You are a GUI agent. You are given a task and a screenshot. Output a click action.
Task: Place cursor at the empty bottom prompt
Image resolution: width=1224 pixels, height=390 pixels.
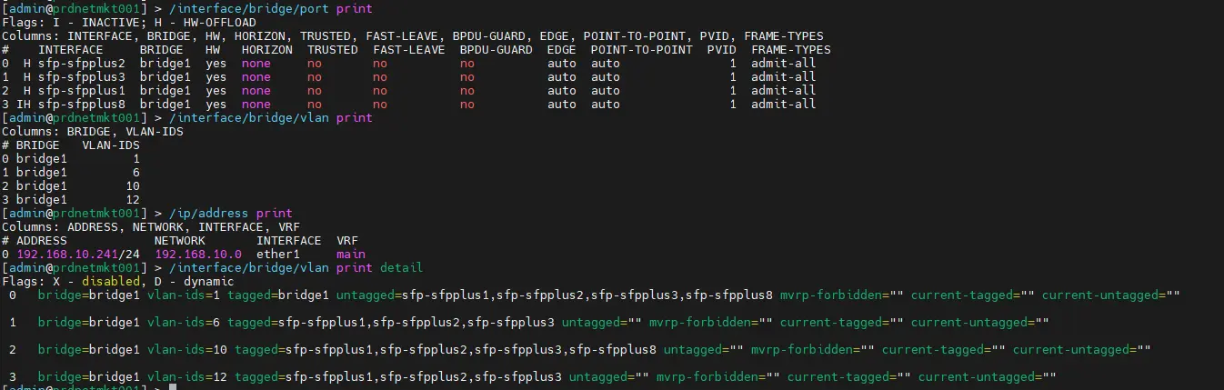(172, 387)
